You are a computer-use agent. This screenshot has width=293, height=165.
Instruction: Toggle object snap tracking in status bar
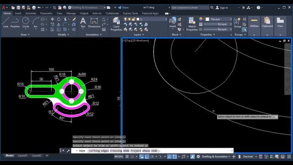(x=169, y=157)
